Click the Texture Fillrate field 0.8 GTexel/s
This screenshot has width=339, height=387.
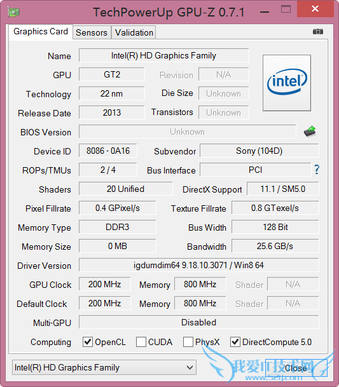(x=275, y=208)
